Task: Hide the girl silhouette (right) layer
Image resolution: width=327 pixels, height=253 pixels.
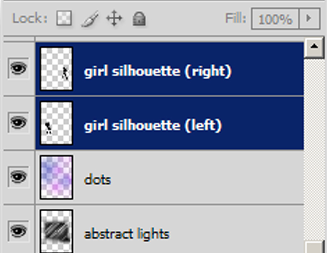Action: 18,68
